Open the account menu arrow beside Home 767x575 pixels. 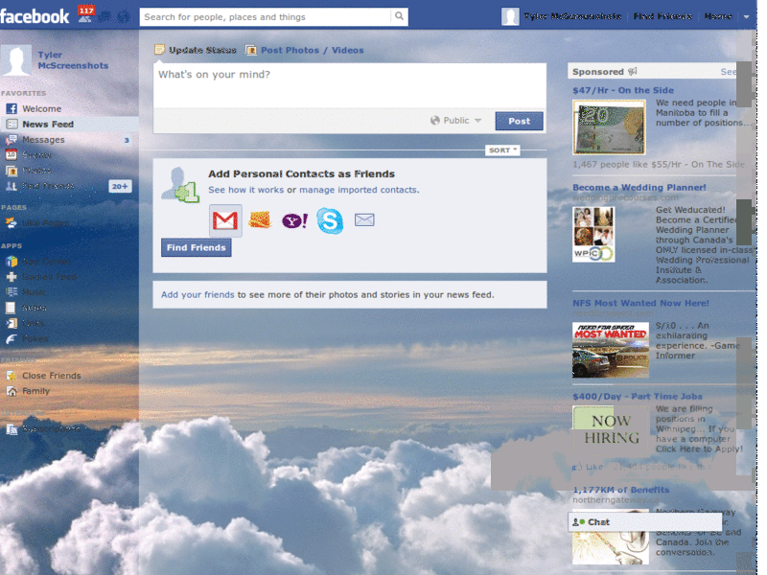(747, 16)
